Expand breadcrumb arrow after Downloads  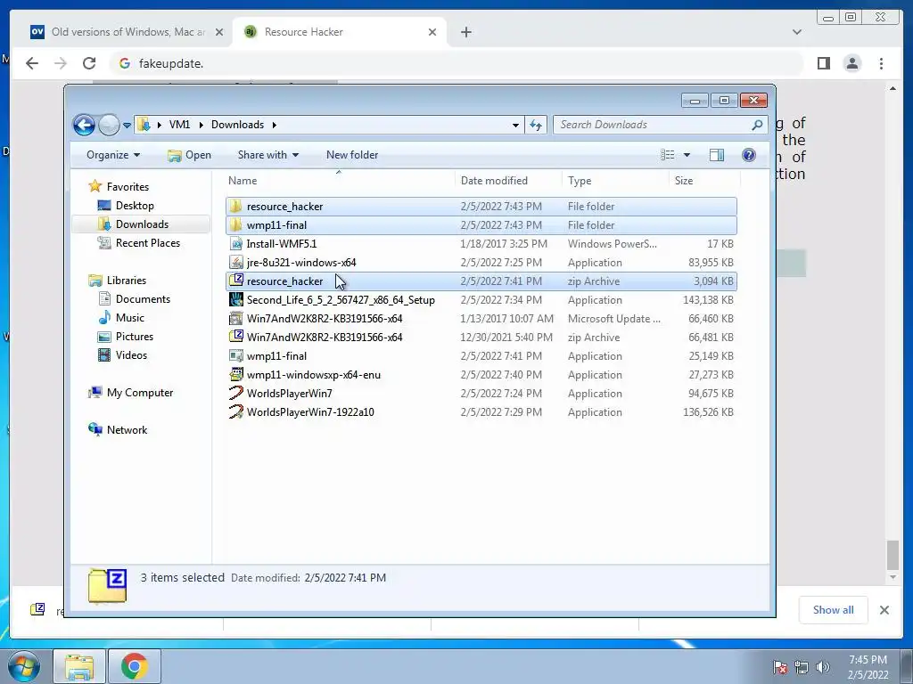coord(275,125)
